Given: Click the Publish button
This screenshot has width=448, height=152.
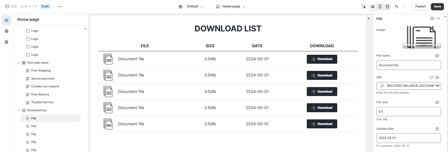Looking at the screenshot, I should [x=420, y=7].
